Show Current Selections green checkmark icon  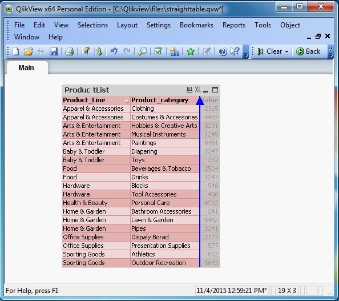pyautogui.click(x=158, y=51)
